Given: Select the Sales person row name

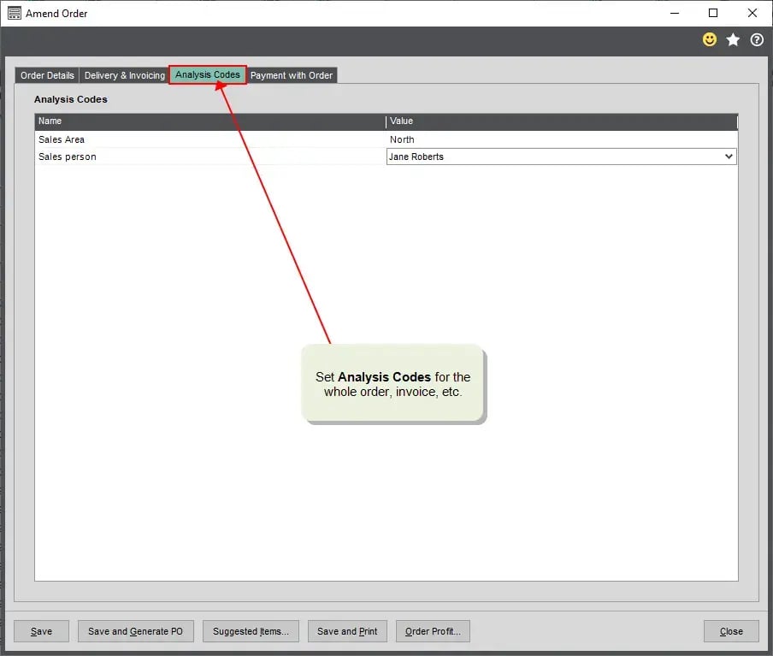Looking at the screenshot, I should (68, 157).
